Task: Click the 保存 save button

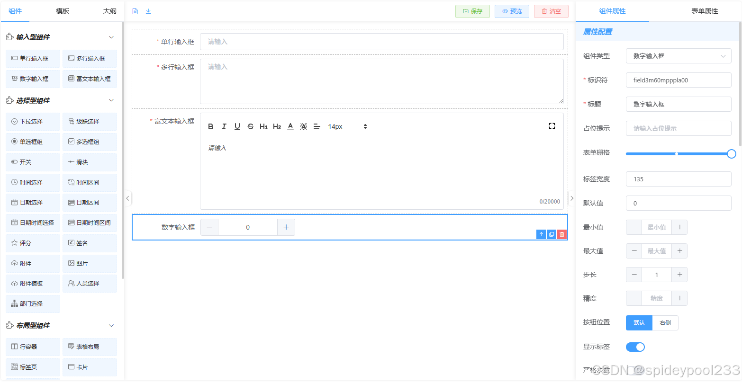Action: (x=472, y=11)
